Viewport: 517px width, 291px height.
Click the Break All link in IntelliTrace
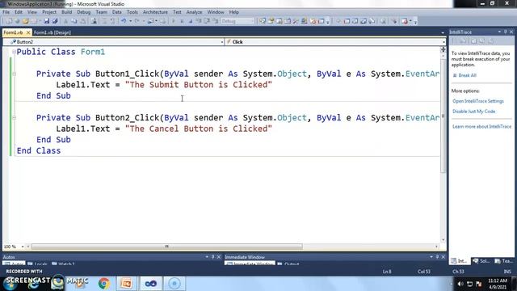[x=467, y=75]
